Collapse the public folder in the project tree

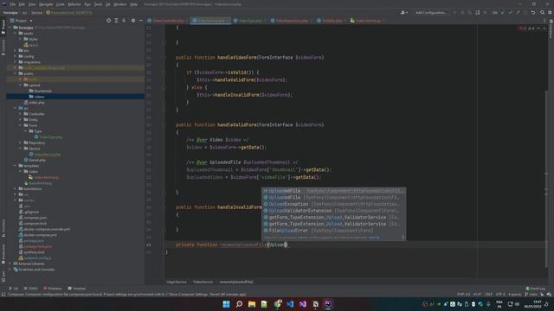[x=16, y=73]
